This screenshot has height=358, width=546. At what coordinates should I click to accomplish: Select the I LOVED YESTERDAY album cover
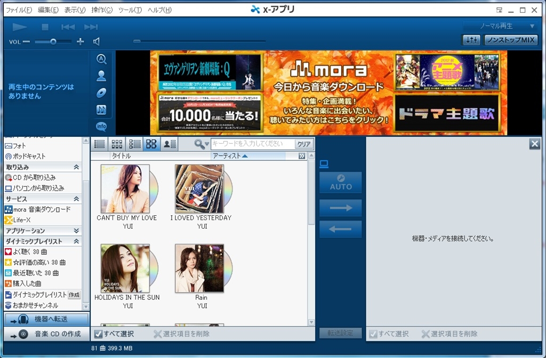click(199, 189)
